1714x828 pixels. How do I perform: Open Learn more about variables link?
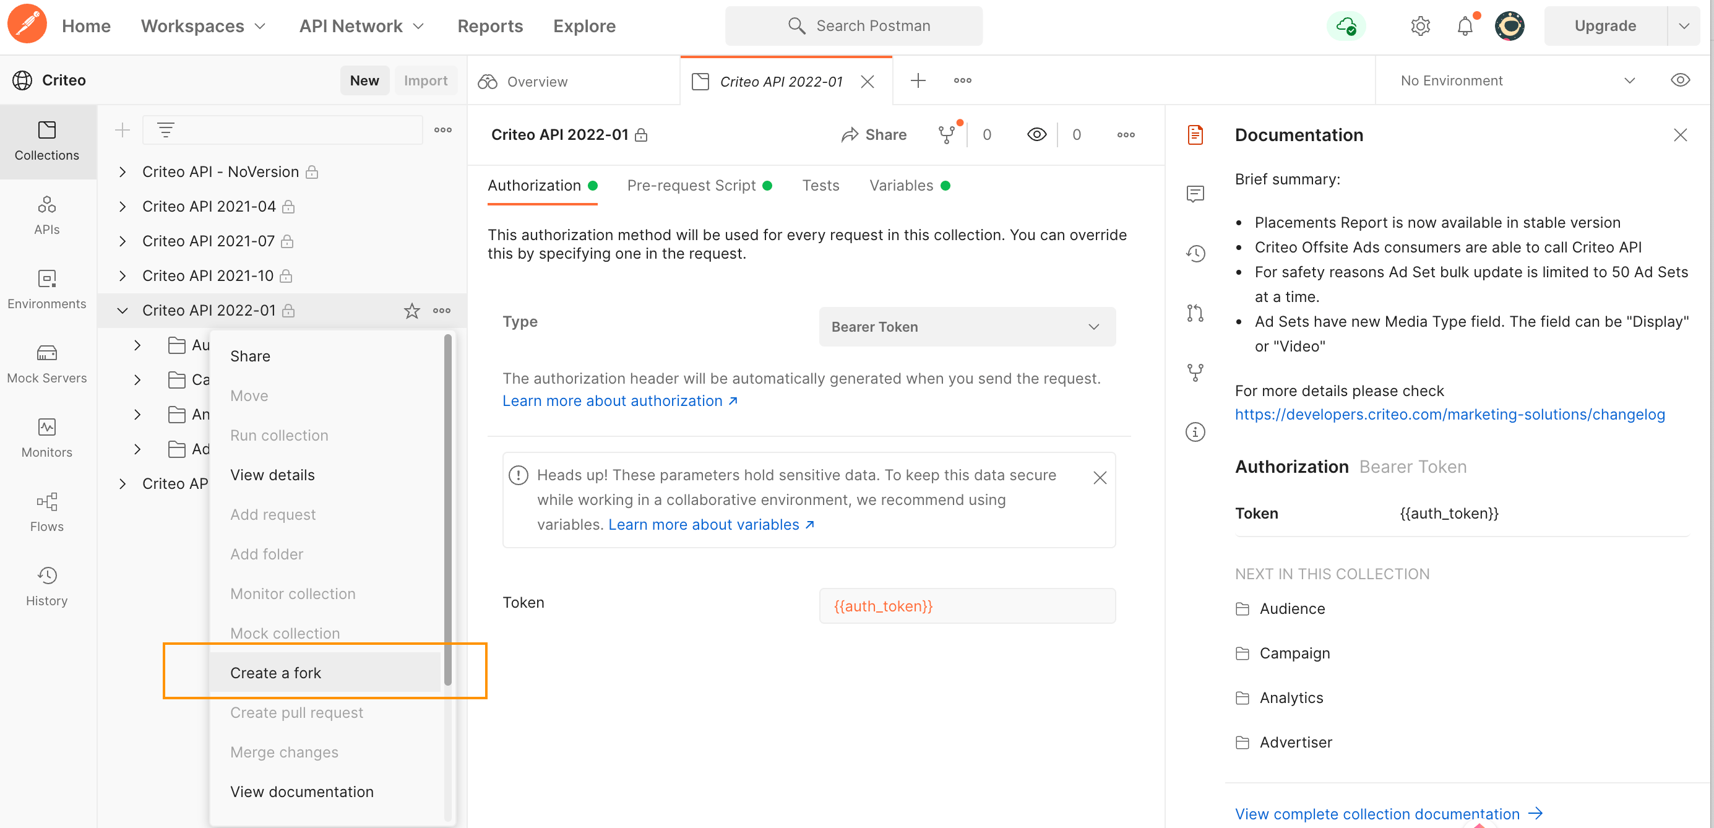click(712, 525)
